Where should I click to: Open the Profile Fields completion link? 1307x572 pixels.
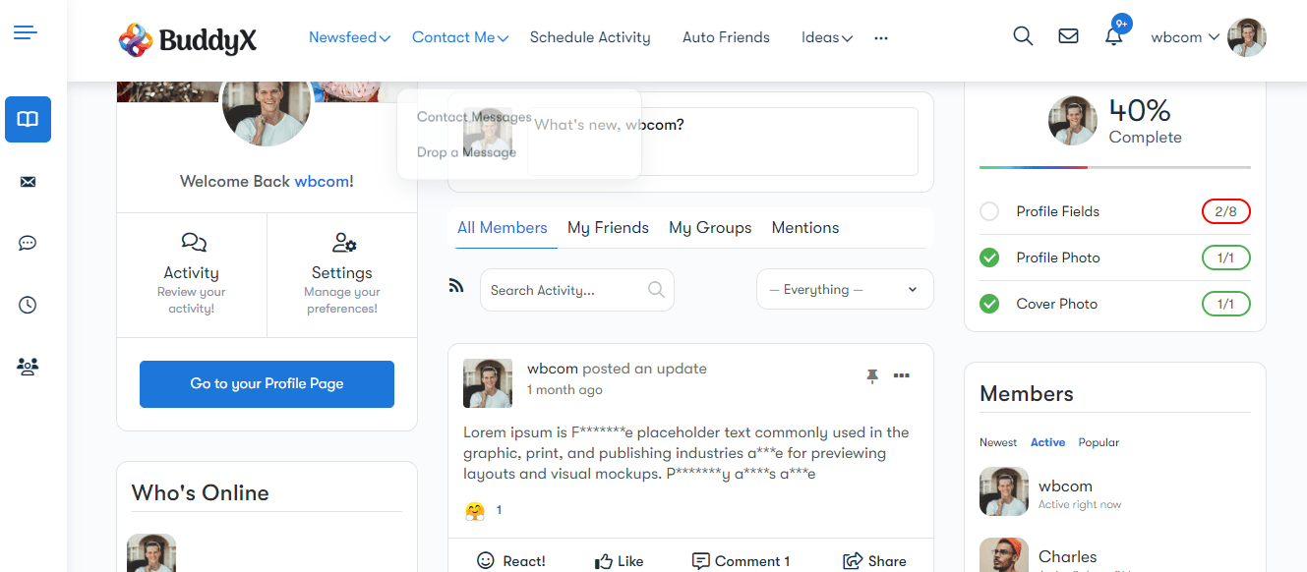pos(1057,211)
